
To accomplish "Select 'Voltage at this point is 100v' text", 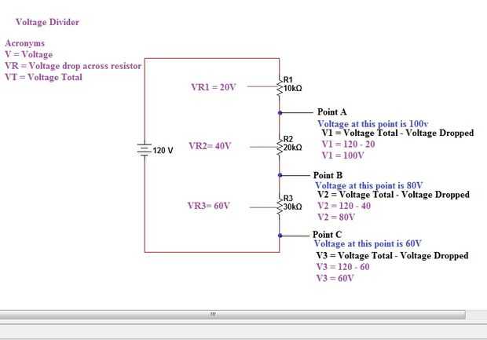I will (x=372, y=124).
